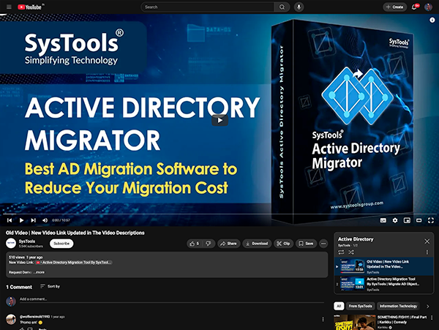The width and height of the screenshot is (439, 330).
Task: Toggle theater mode
Action: [x=419, y=220]
